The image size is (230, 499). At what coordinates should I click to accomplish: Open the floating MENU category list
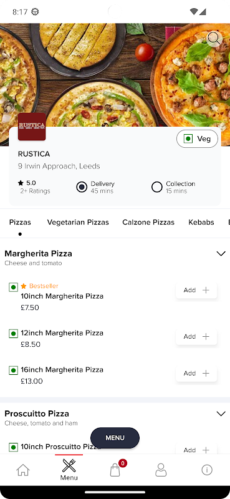(x=115, y=438)
